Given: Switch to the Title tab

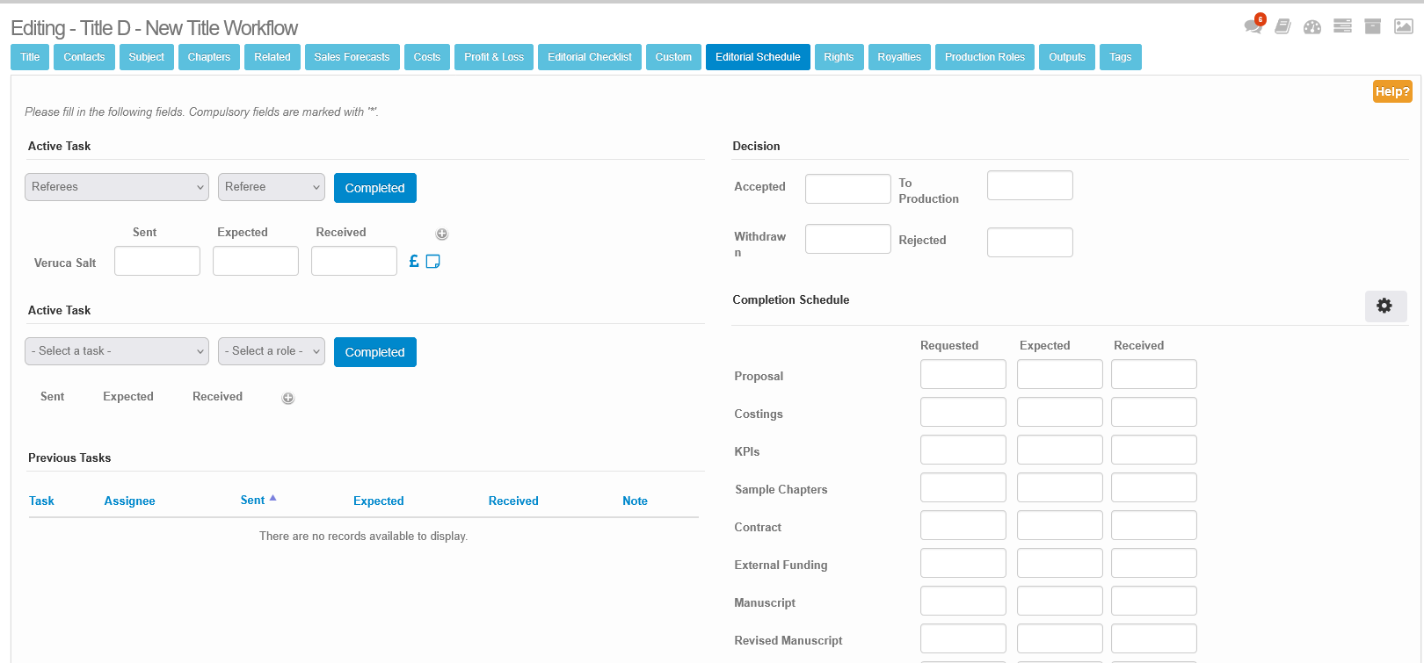Looking at the screenshot, I should [30, 57].
